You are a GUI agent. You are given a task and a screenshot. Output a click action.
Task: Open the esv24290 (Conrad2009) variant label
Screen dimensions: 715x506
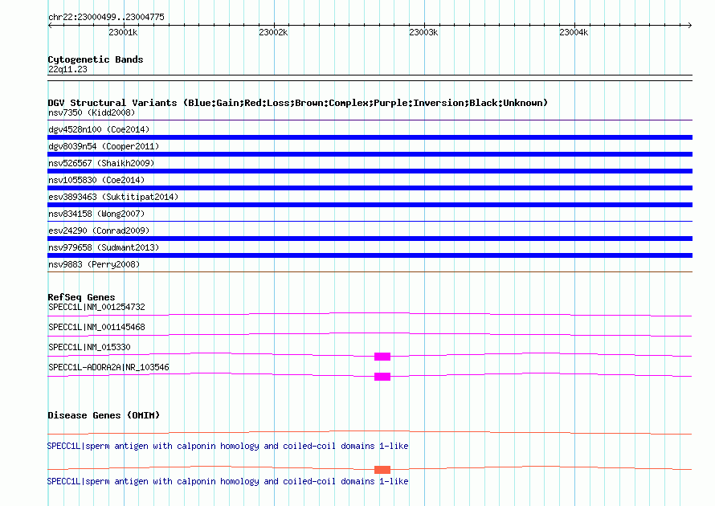99,231
